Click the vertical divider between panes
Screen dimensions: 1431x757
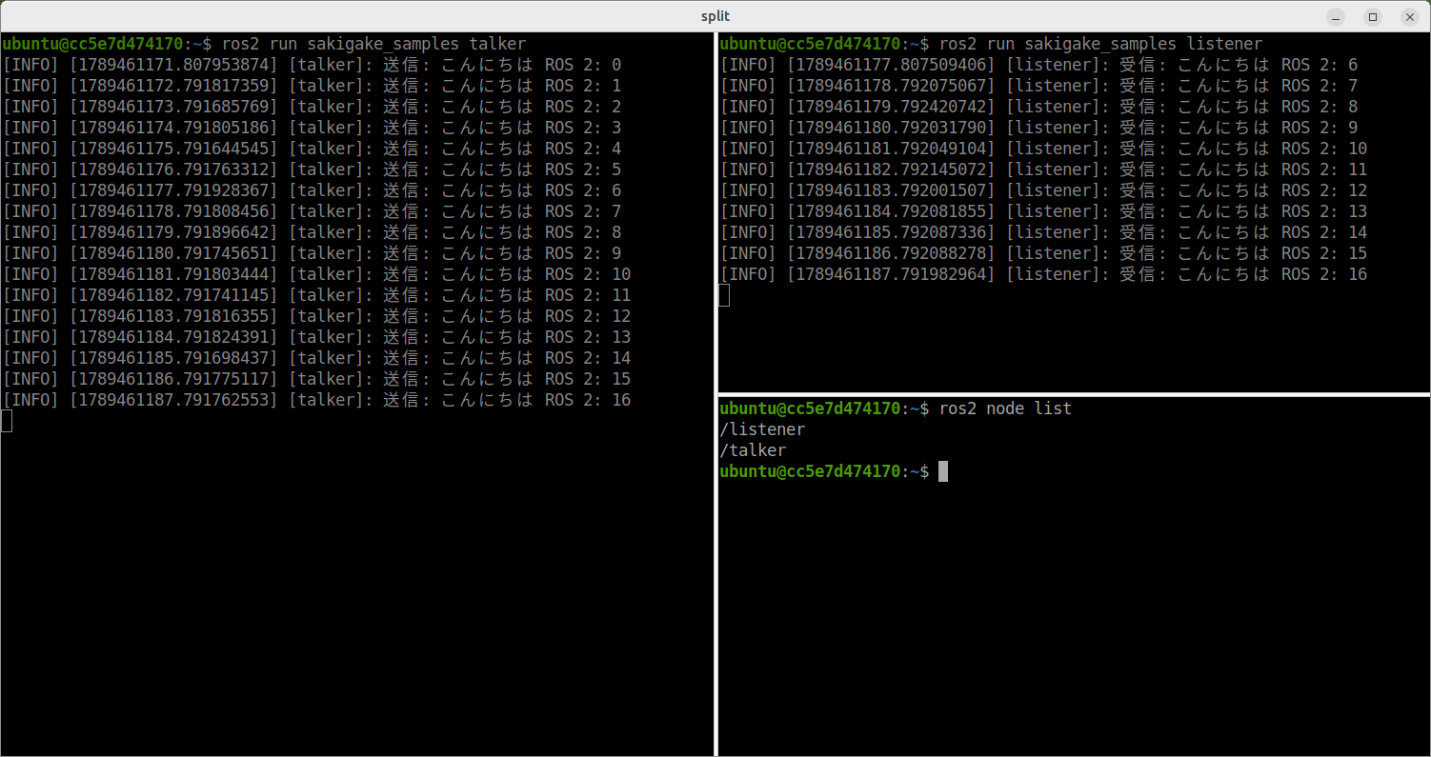pyautogui.click(x=715, y=394)
